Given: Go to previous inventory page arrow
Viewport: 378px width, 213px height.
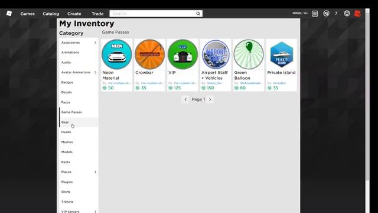Looking at the screenshot, I should [185, 99].
